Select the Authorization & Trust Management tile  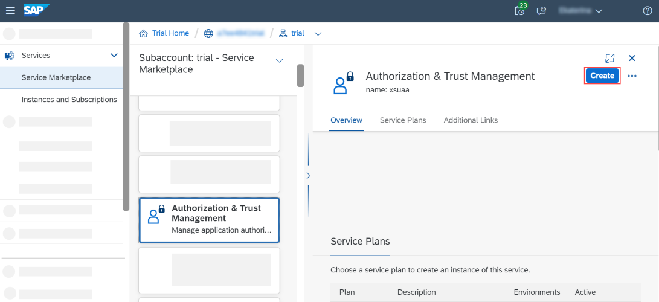coord(209,220)
